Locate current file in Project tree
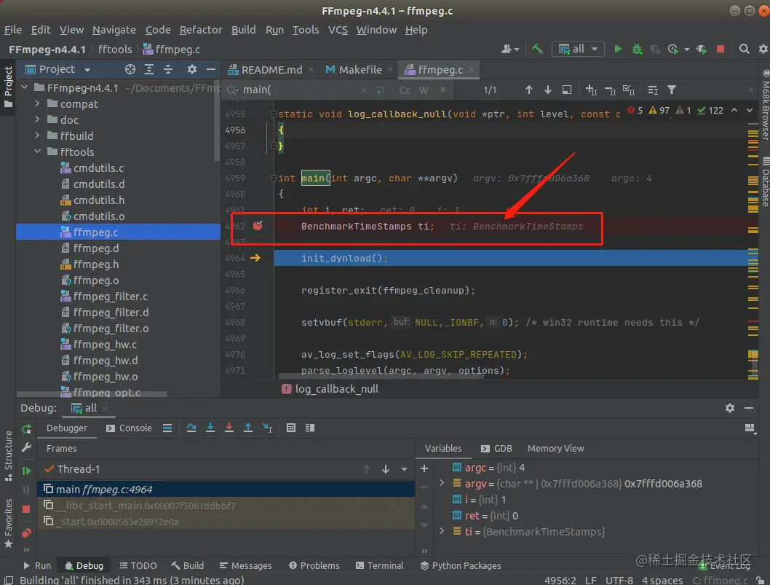The width and height of the screenshot is (770, 585). 130,69
